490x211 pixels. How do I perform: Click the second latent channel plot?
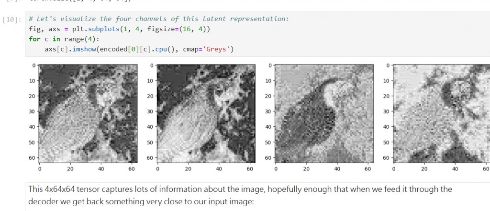pos(206,113)
